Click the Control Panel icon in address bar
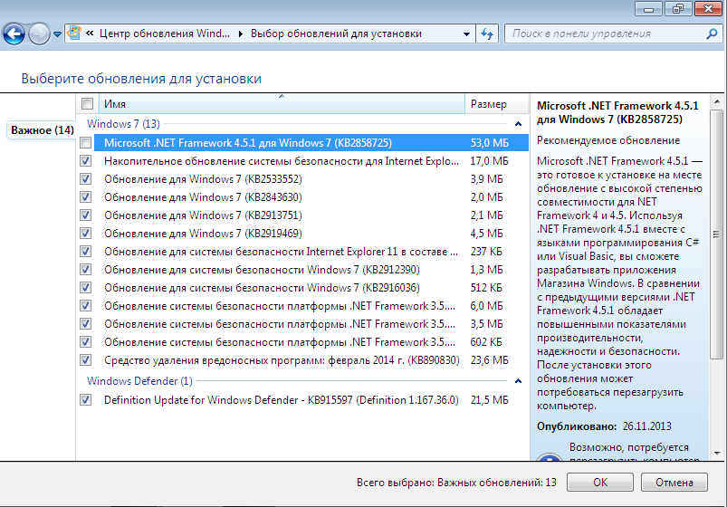This screenshot has height=507, width=727. [x=74, y=33]
